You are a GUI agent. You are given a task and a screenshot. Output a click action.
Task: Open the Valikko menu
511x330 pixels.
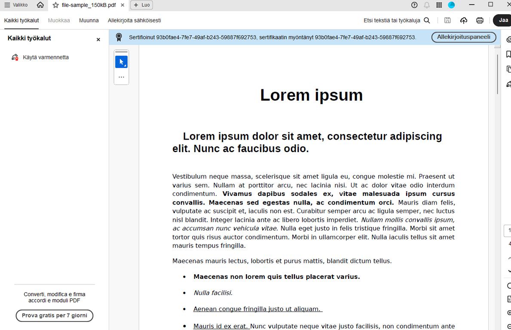(x=16, y=5)
